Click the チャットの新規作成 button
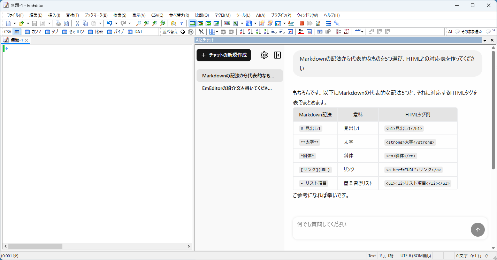Viewport: 497px width, 260px height. point(223,55)
